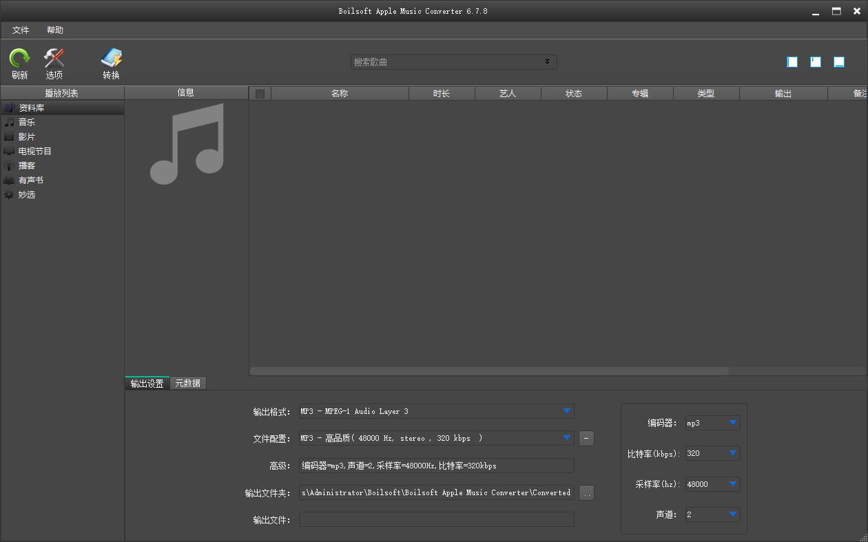This screenshot has width=868, height=542.
Task: Select middle layout view icon top right
Action: click(x=816, y=62)
